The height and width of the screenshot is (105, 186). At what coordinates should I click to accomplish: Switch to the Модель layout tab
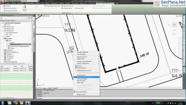pos(44,88)
